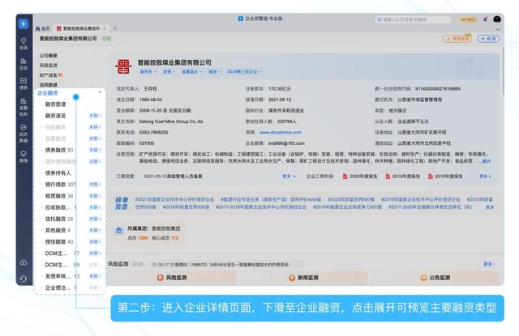Click the red company logo image
The width and height of the screenshot is (519, 336).
123,66
